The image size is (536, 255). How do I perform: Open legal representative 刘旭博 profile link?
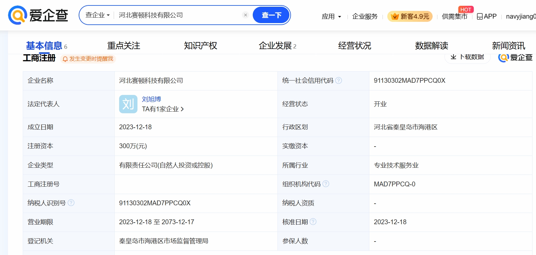click(x=151, y=99)
